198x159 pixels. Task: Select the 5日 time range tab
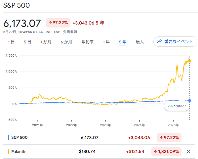pyautogui.click(x=27, y=42)
